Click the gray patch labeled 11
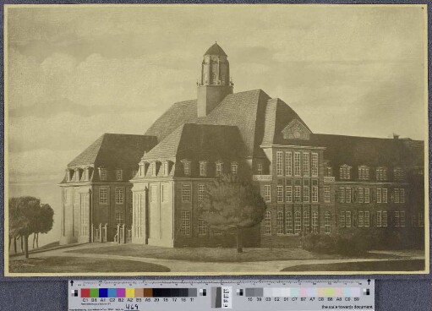The width and height of the screenshot is (432, 311). [193, 292]
